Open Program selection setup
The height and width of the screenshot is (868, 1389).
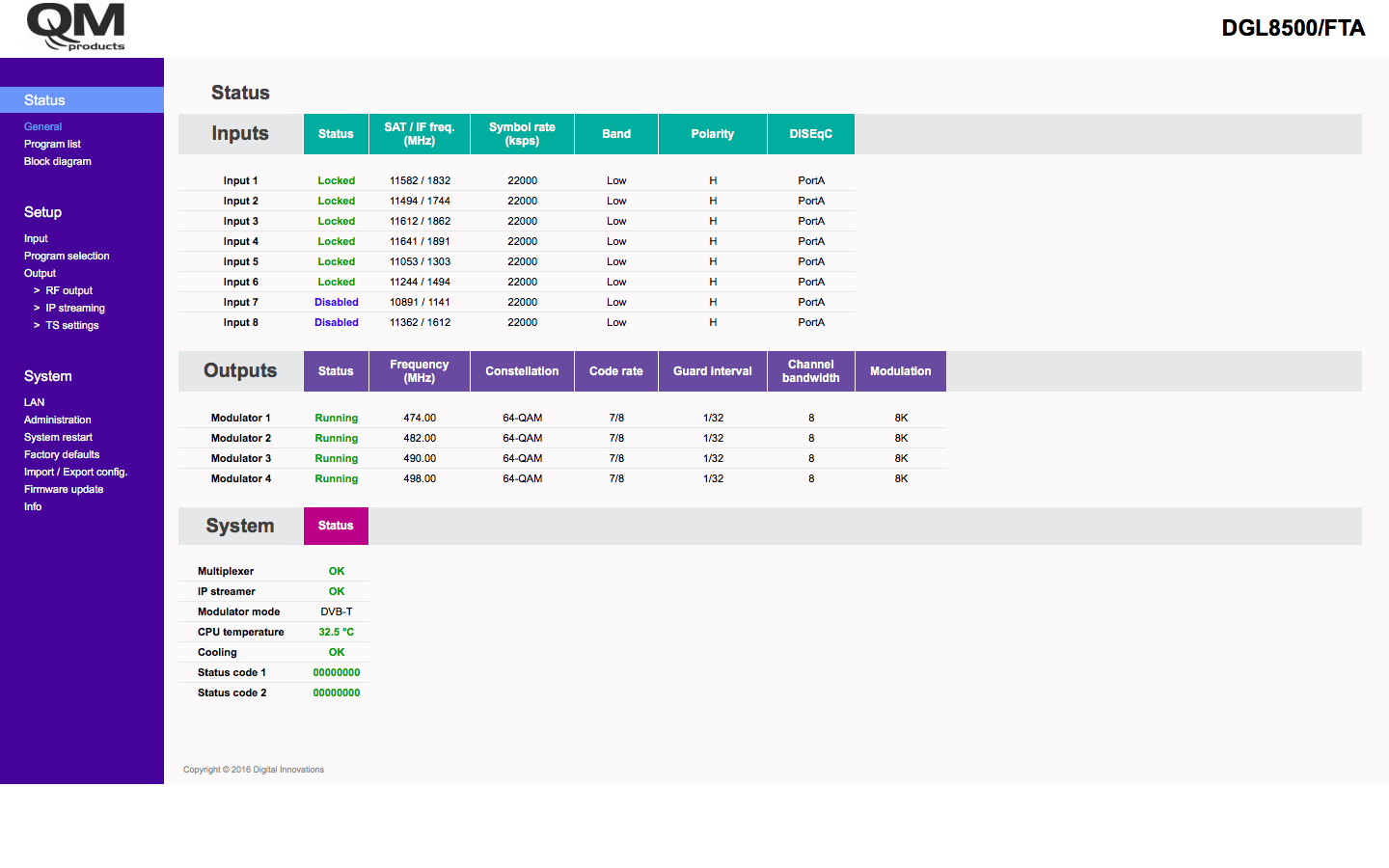point(67,256)
